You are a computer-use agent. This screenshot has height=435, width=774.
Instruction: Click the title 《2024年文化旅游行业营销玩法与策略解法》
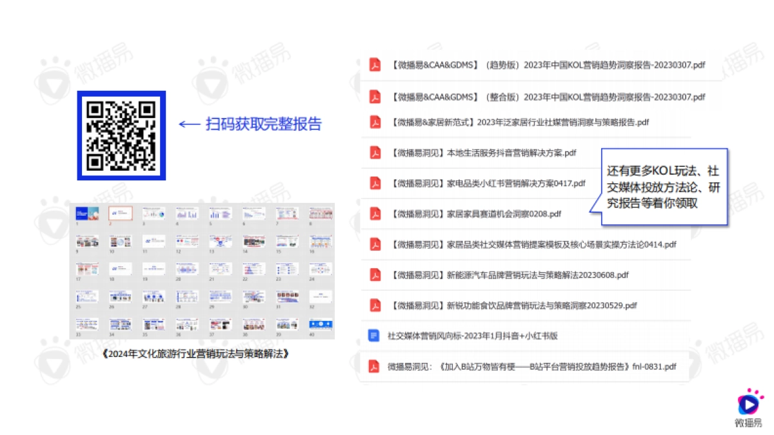click(x=196, y=352)
